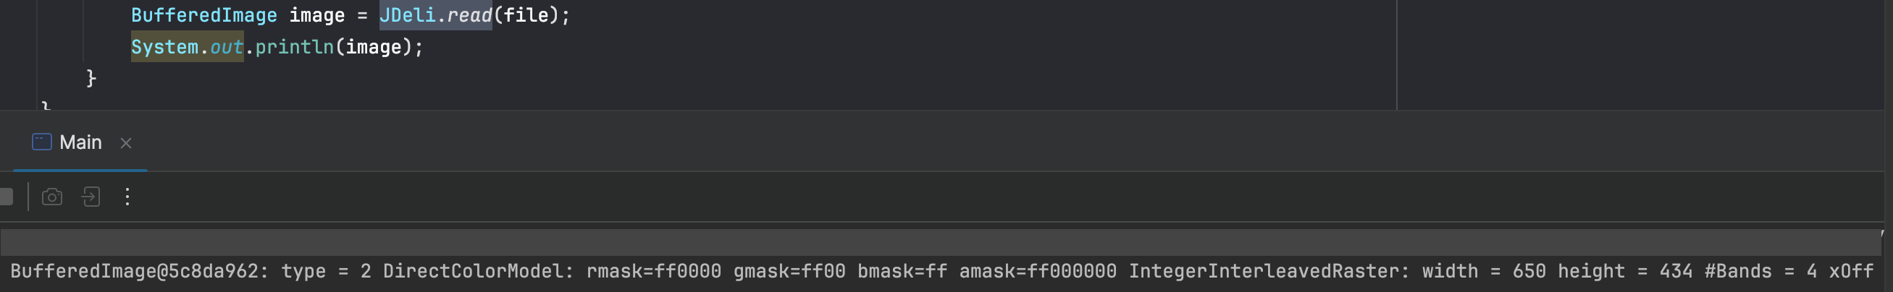Screen dimensions: 1893x292
Task: Click the italic out field
Action: (227, 47)
